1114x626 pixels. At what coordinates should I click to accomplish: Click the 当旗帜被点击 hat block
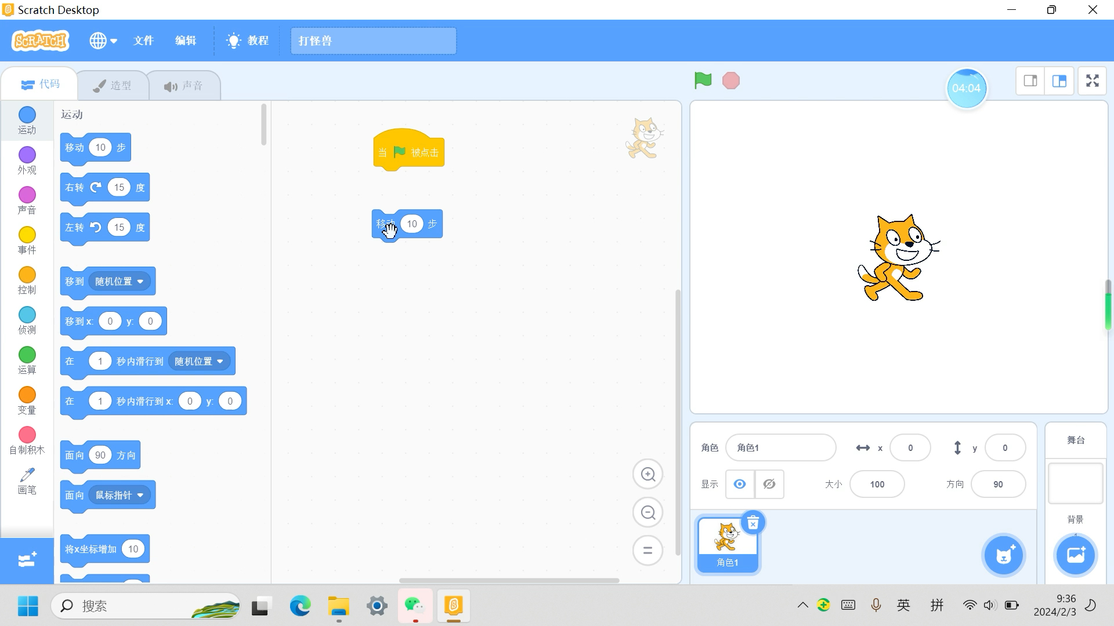pos(409,151)
